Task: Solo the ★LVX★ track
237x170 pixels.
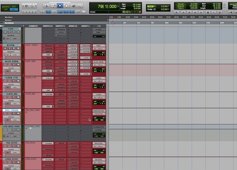Action: [14, 49]
